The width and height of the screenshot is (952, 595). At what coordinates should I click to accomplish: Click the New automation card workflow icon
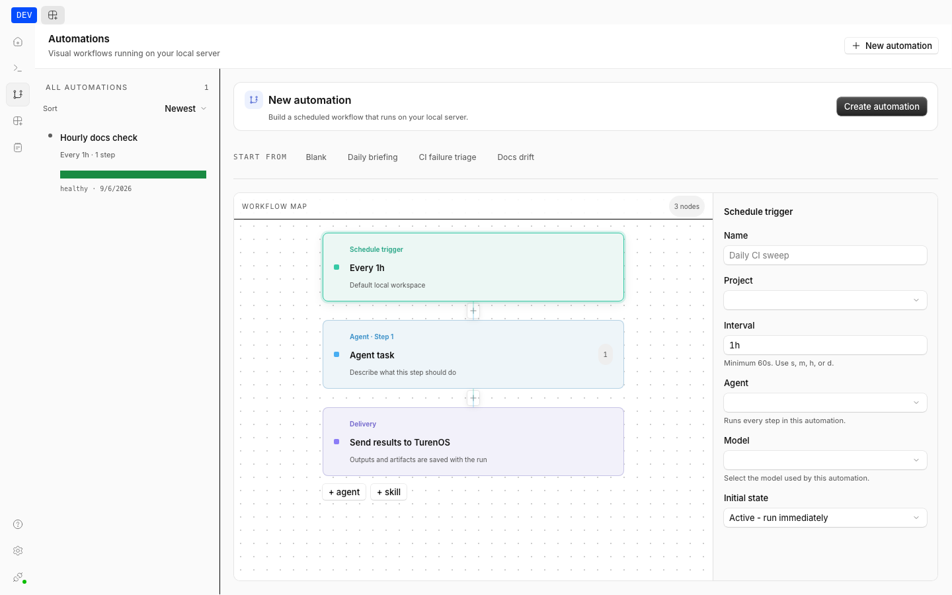pos(254,100)
